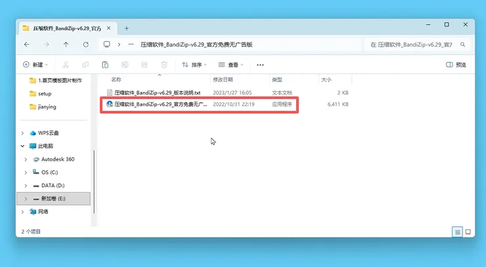486x267 pixels.
Task: Click the forward navigation arrow
Action: (x=47, y=45)
